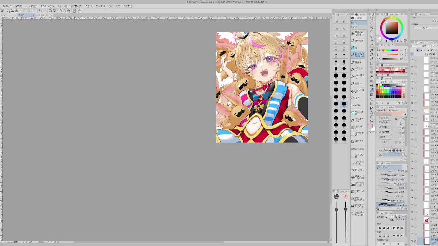The width and height of the screenshot is (438, 246).
Task: Click べた塗りペン in quick access panel
Action: click(x=358, y=69)
